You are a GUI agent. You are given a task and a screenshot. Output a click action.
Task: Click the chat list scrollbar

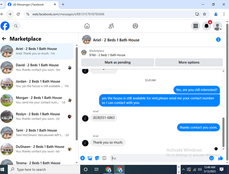click(x=76, y=94)
